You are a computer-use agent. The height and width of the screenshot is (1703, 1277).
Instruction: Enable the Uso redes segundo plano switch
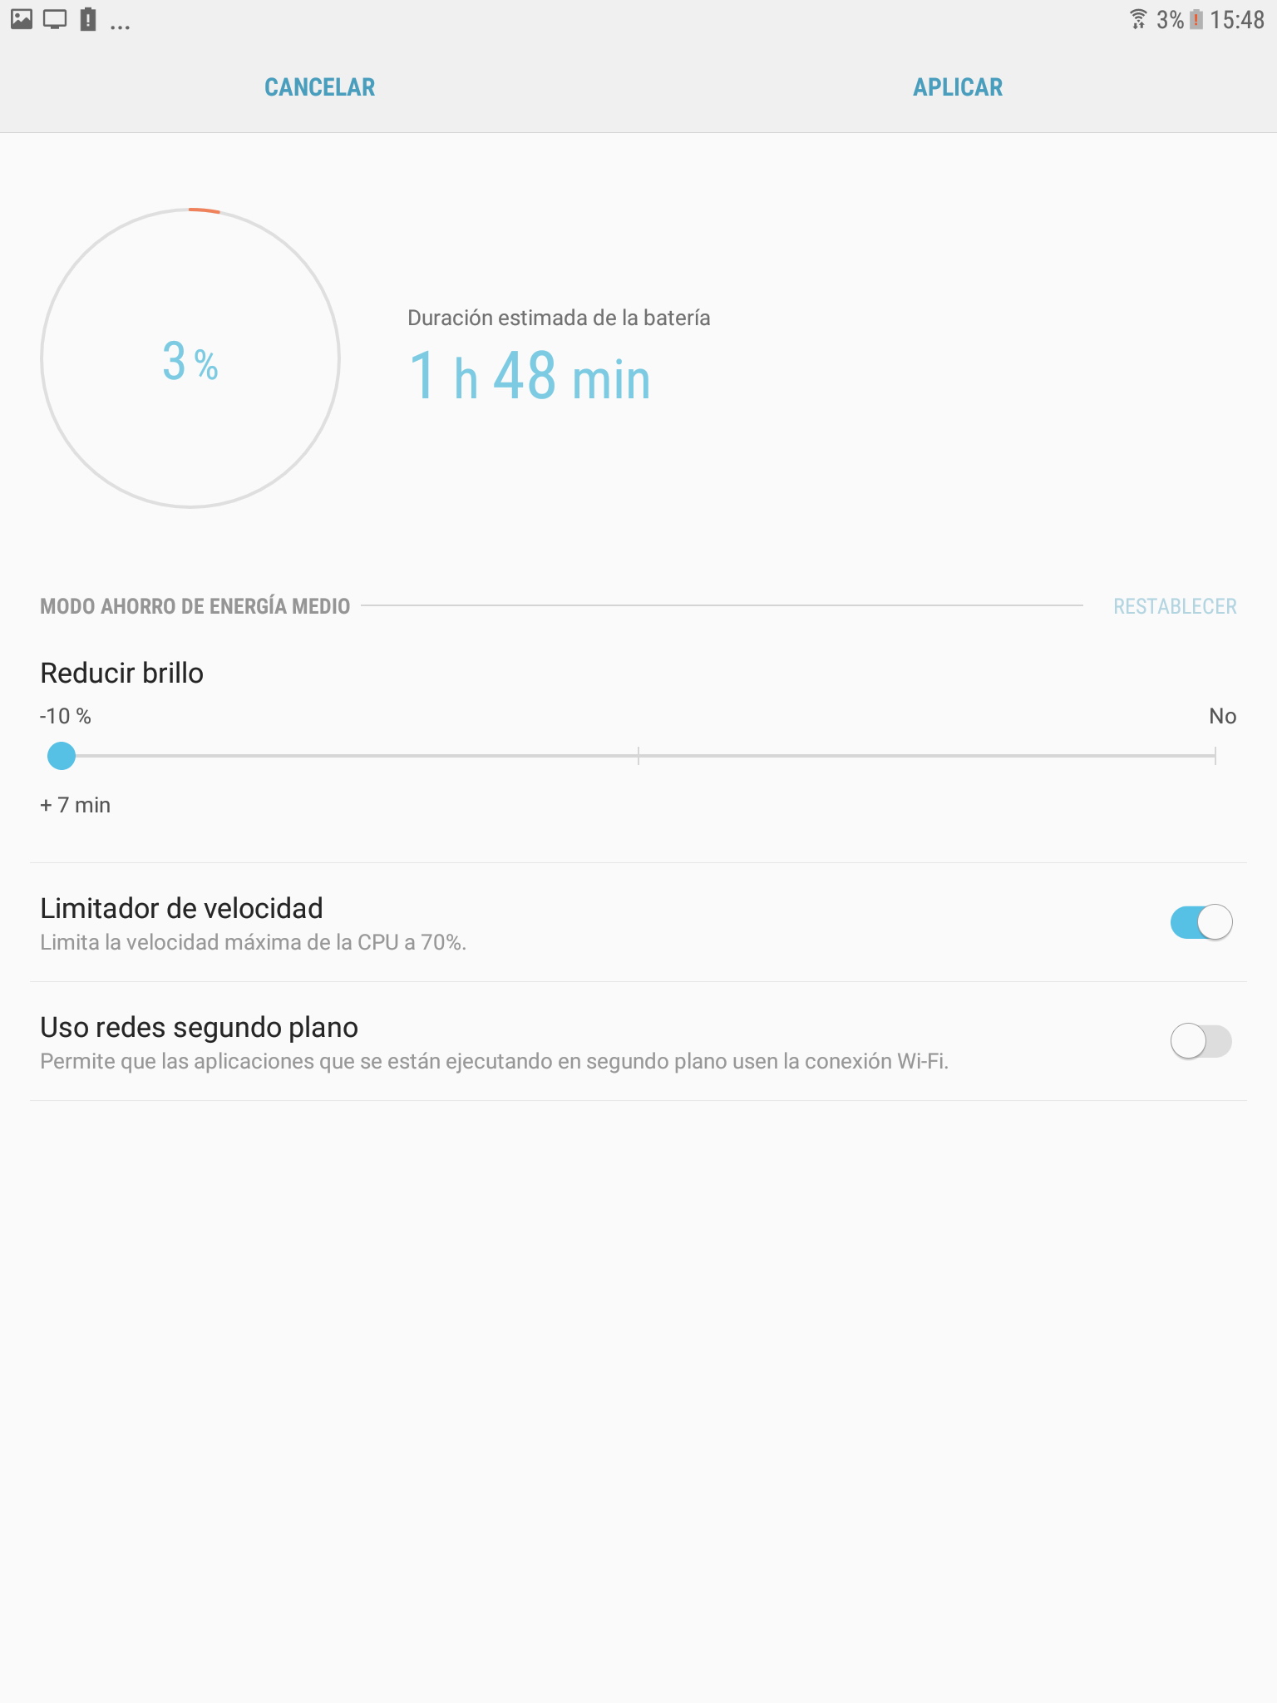pyautogui.click(x=1201, y=1041)
